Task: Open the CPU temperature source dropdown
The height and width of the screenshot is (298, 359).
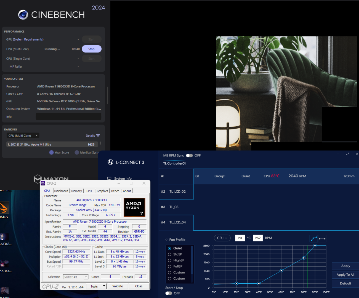Action: [x=222, y=238]
